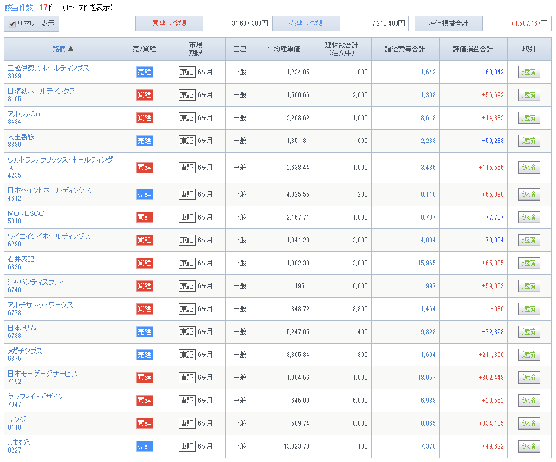Click 買建 badge in 日清紡 row
This screenshot has height=462, width=556.
145,95
